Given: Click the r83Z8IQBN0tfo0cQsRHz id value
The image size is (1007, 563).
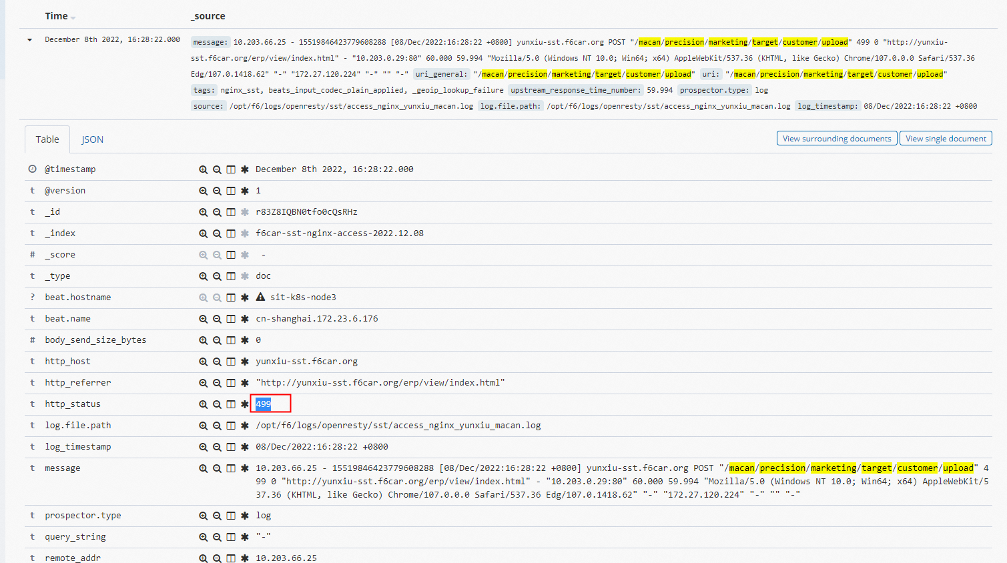Looking at the screenshot, I should (x=306, y=212).
